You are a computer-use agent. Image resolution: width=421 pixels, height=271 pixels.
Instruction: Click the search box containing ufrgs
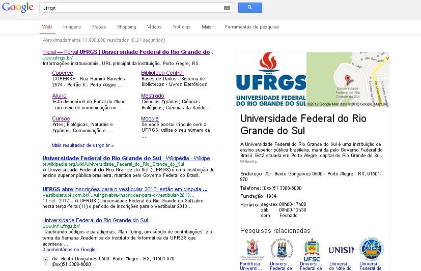pos(136,8)
